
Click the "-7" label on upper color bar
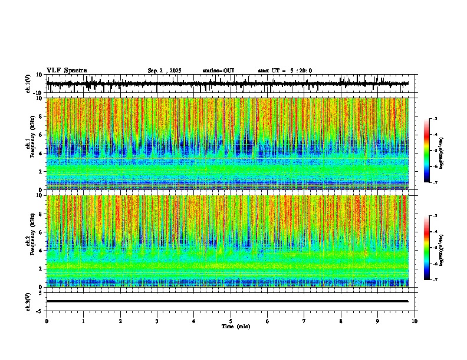coord(435,182)
